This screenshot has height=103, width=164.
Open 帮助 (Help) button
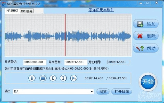(146, 48)
